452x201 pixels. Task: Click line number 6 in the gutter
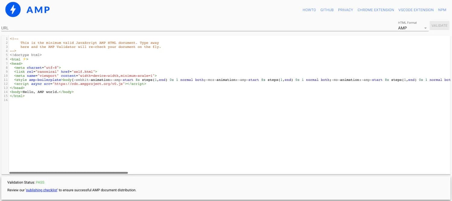(7, 59)
